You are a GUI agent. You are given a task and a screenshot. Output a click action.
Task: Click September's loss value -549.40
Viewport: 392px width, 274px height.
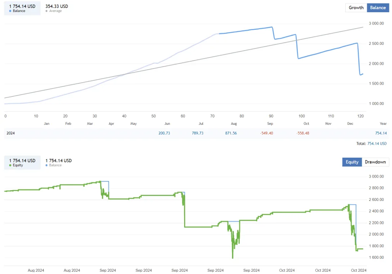click(x=266, y=133)
